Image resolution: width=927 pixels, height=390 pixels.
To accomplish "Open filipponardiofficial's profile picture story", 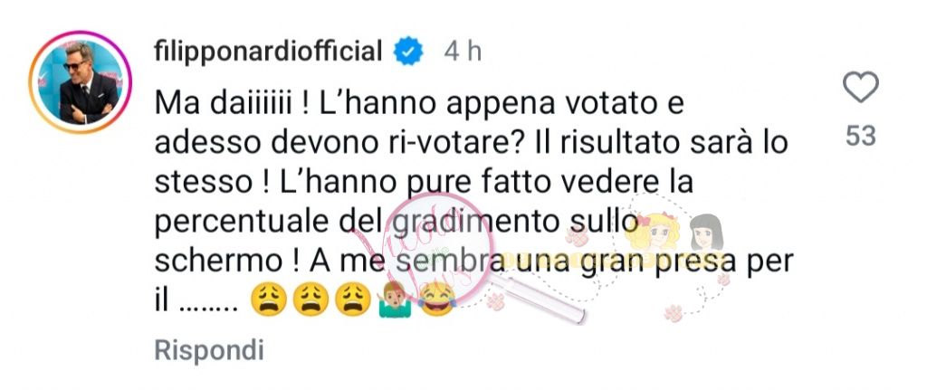I will (x=81, y=82).
